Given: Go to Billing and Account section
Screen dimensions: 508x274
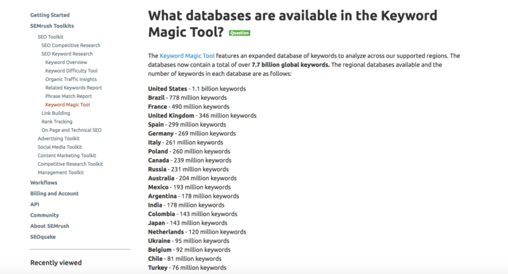Looking at the screenshot, I should pos(54,193).
